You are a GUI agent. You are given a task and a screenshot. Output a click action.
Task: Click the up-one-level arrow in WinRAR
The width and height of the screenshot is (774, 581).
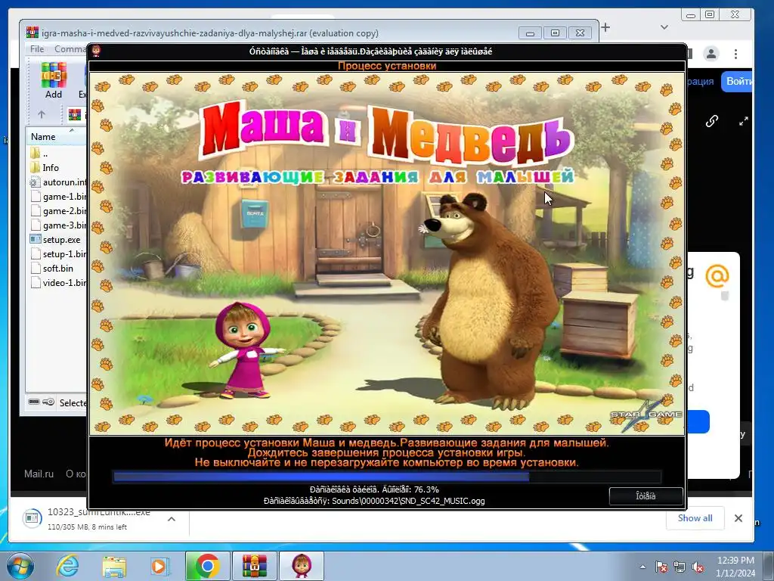point(42,115)
